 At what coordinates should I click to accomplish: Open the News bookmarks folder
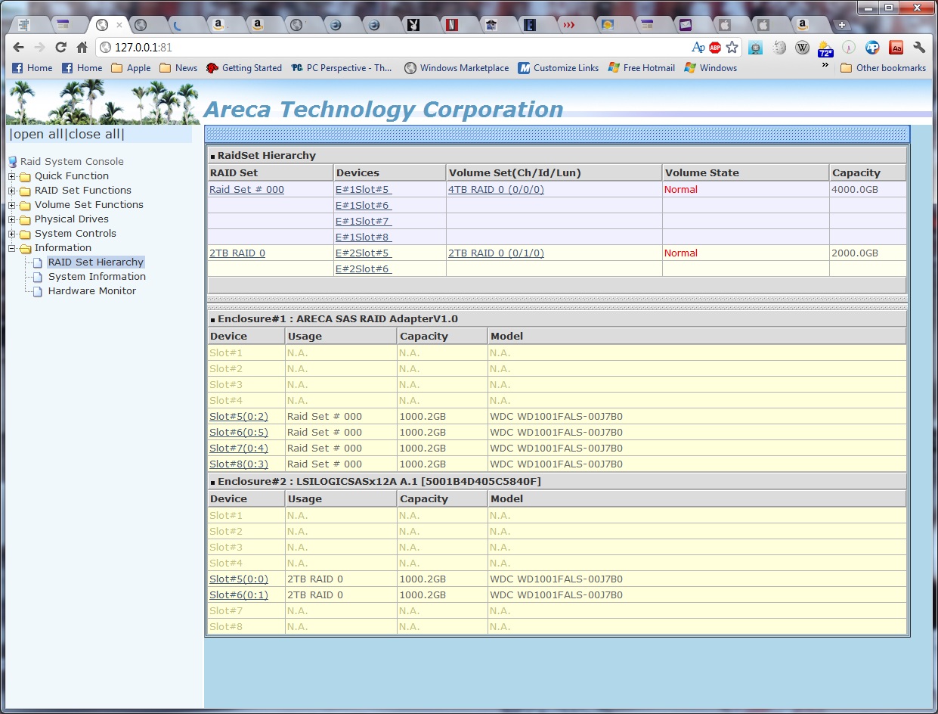pyautogui.click(x=178, y=68)
